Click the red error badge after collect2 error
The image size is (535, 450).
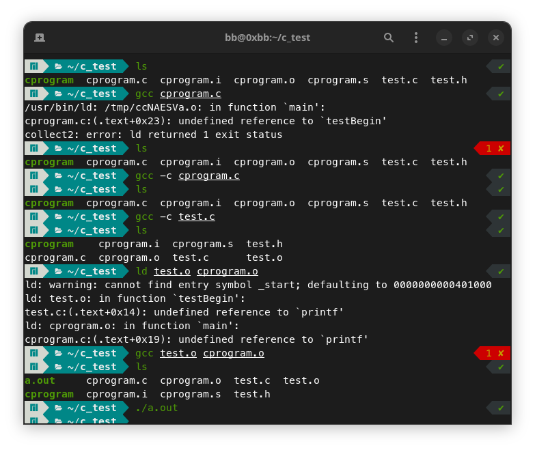click(x=494, y=148)
